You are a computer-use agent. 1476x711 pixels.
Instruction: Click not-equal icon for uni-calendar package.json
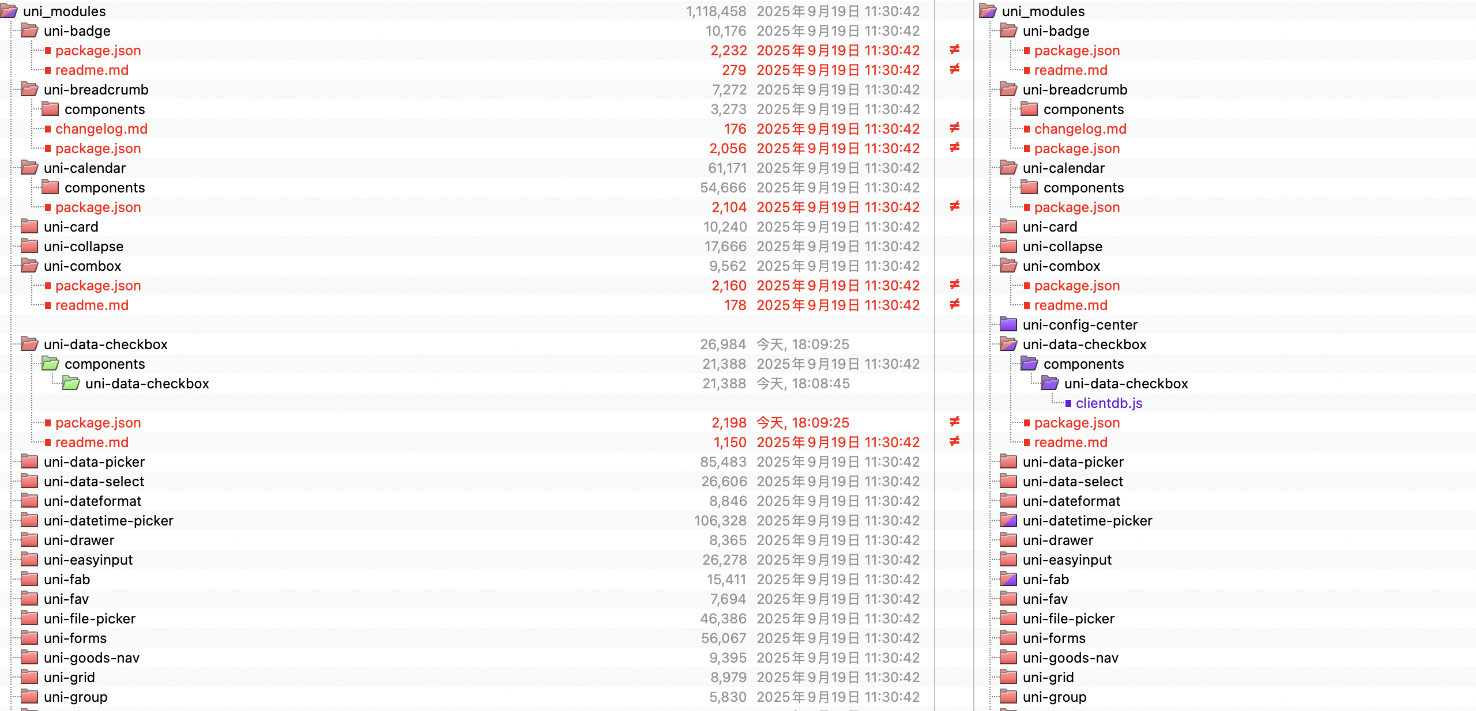[x=955, y=207]
